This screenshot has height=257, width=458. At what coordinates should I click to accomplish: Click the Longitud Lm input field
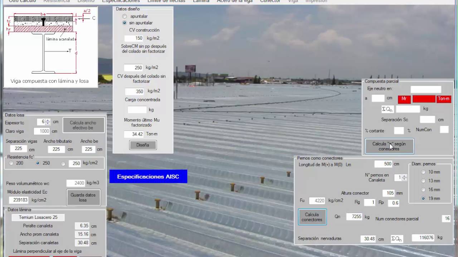pos(384,164)
